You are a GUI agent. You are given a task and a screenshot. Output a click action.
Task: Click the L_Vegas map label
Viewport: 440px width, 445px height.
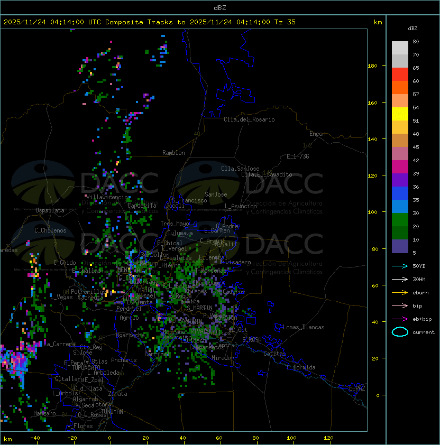tap(61, 297)
